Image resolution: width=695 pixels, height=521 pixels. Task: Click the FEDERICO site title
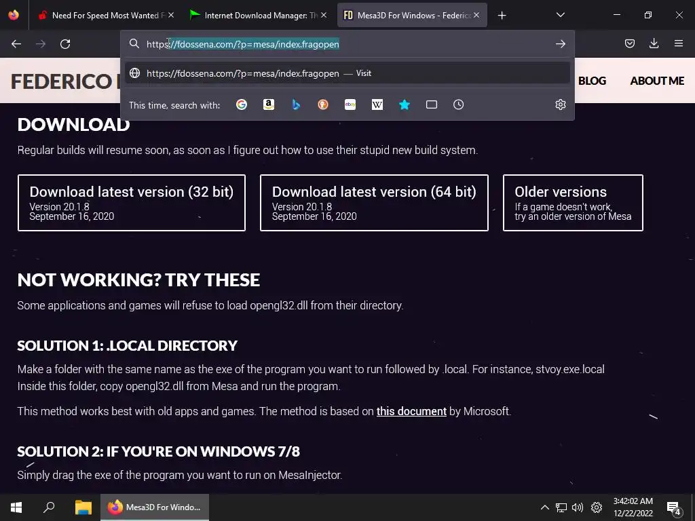[x=65, y=81]
